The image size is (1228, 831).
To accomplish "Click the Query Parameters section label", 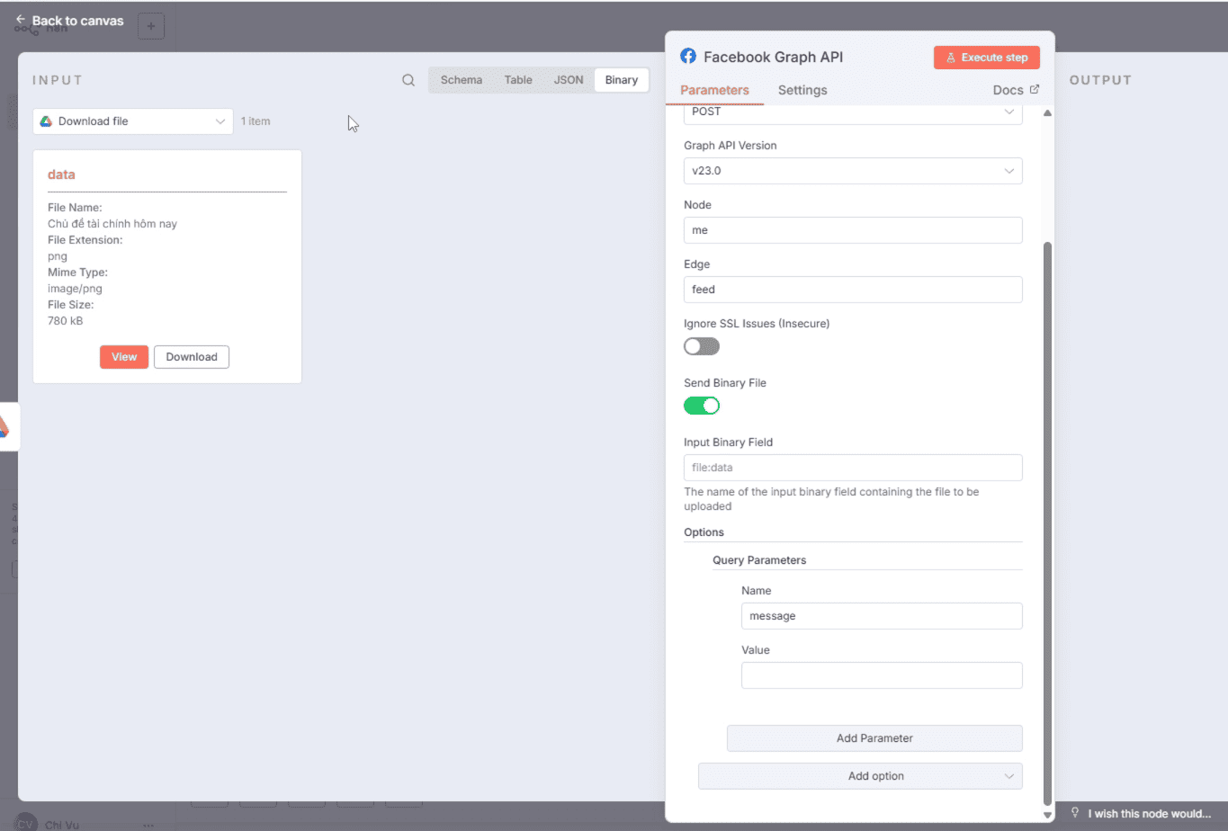I will [x=759, y=560].
